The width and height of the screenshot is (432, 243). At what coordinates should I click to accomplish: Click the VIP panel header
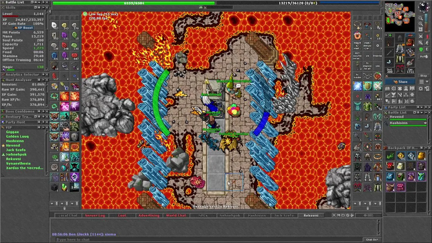[24, 127]
